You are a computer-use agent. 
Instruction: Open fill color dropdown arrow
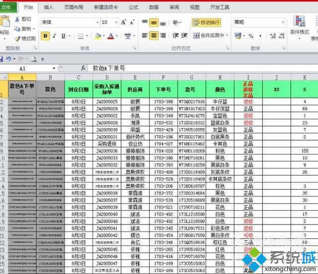pyautogui.click(x=104, y=36)
